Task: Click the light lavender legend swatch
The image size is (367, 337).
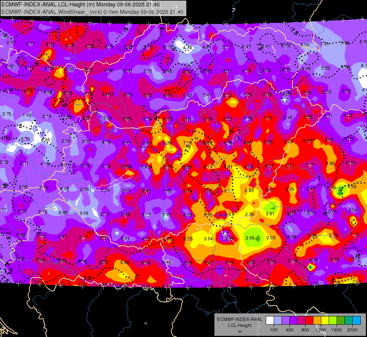Action: pos(277,320)
